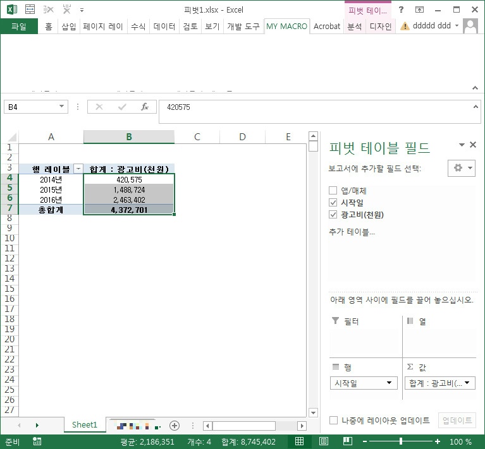
Task: Enable 나중에 레이아웃 업데이트 checkbox
Action: click(x=333, y=421)
